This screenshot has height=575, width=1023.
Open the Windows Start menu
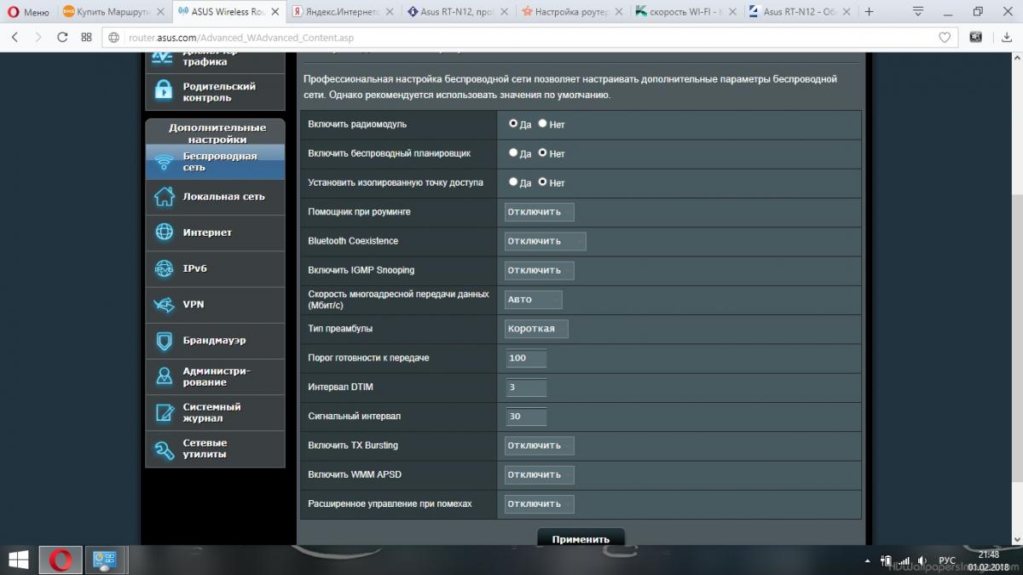18,560
